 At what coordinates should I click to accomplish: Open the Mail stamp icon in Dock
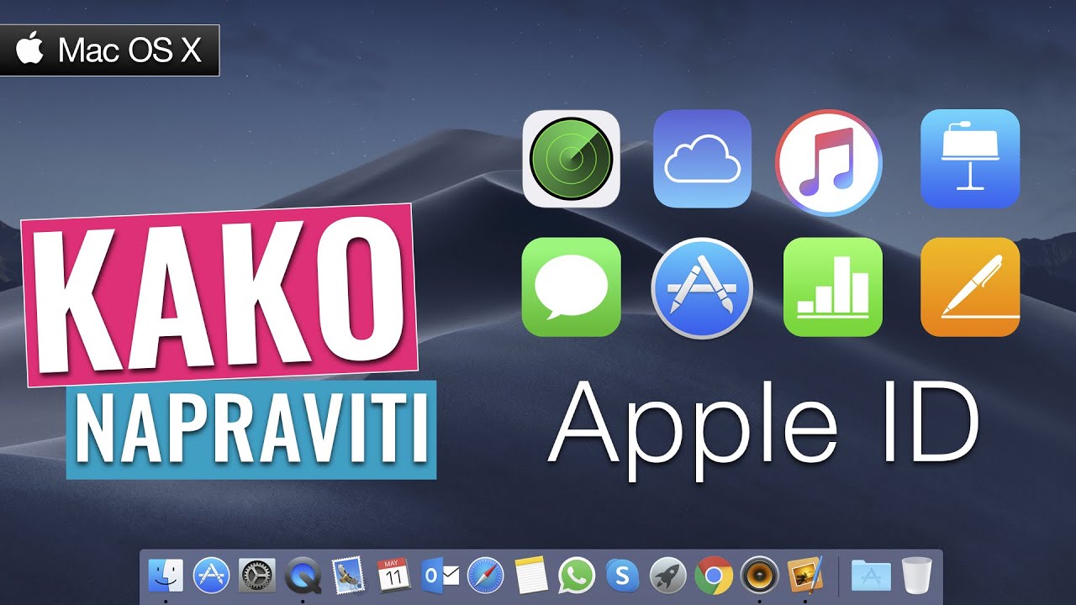tap(348, 576)
